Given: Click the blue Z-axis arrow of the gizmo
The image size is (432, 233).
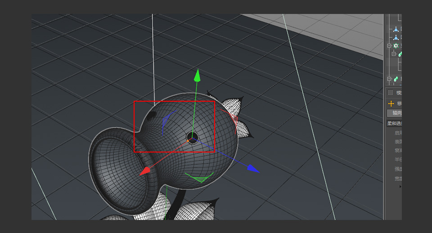Looking at the screenshot, I should coord(253,169).
